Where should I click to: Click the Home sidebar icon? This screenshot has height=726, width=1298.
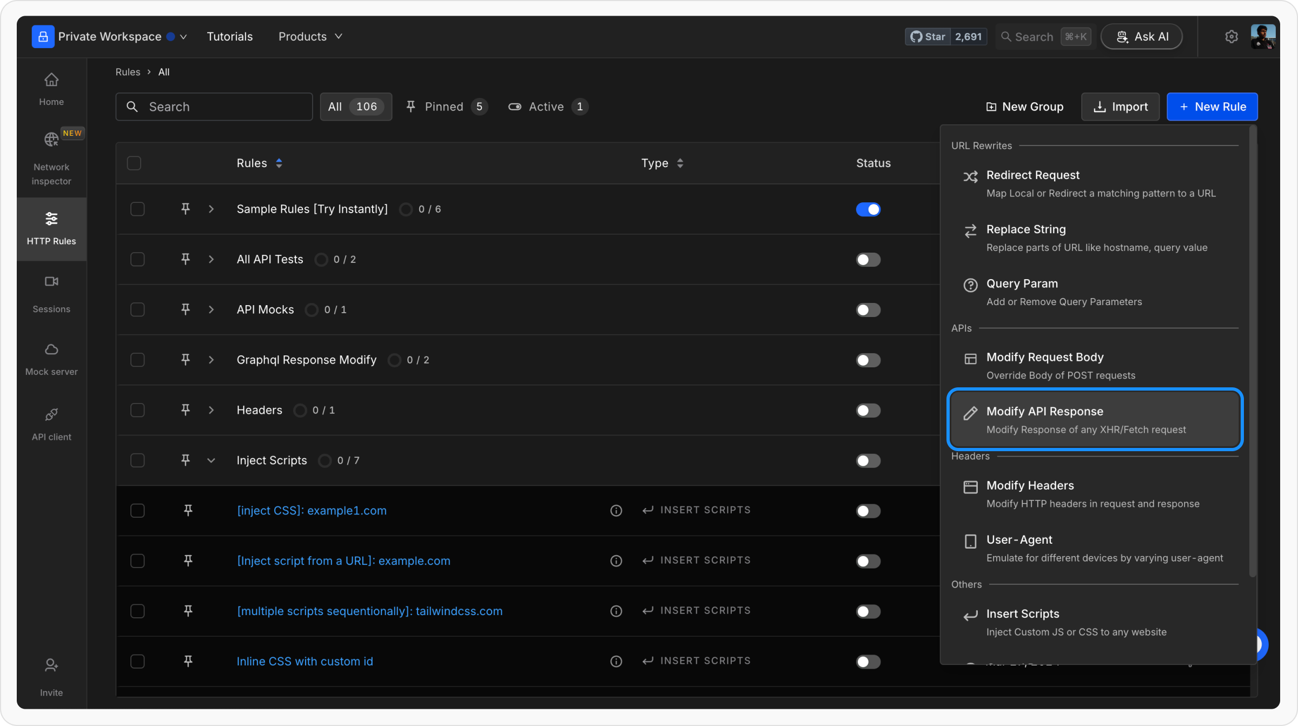pos(51,80)
